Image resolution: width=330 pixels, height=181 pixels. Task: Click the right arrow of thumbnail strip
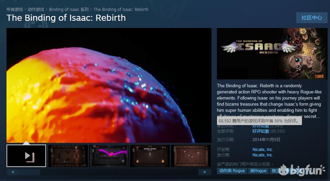click(x=205, y=172)
